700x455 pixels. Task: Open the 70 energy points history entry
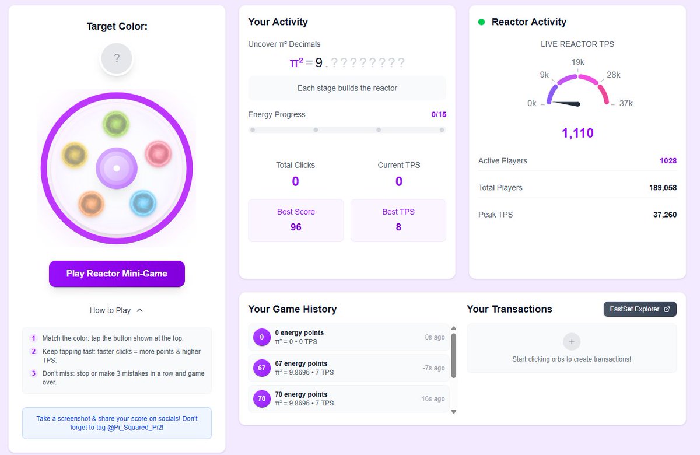(349, 399)
